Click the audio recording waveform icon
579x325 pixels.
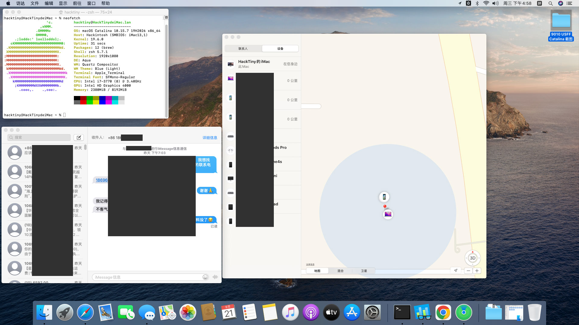pos(215,277)
